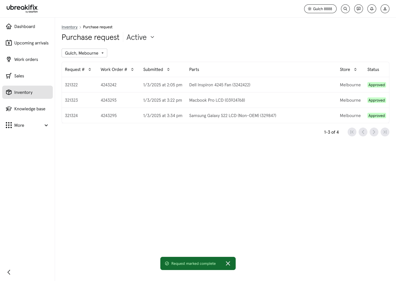396x281 pixels.
Task: Click the Gulch 8888 store button
Action: coord(320,9)
